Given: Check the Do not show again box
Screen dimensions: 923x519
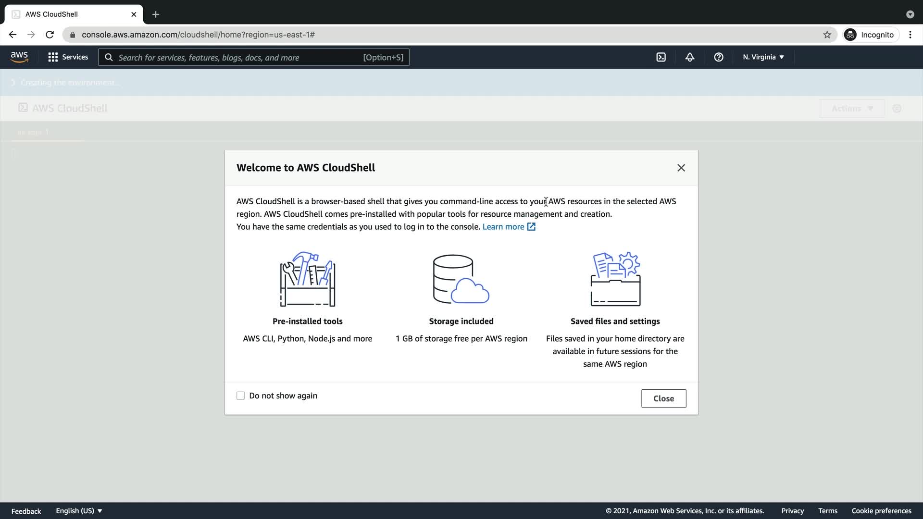Looking at the screenshot, I should 240,396.
